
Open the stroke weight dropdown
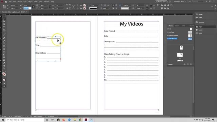(98, 5)
